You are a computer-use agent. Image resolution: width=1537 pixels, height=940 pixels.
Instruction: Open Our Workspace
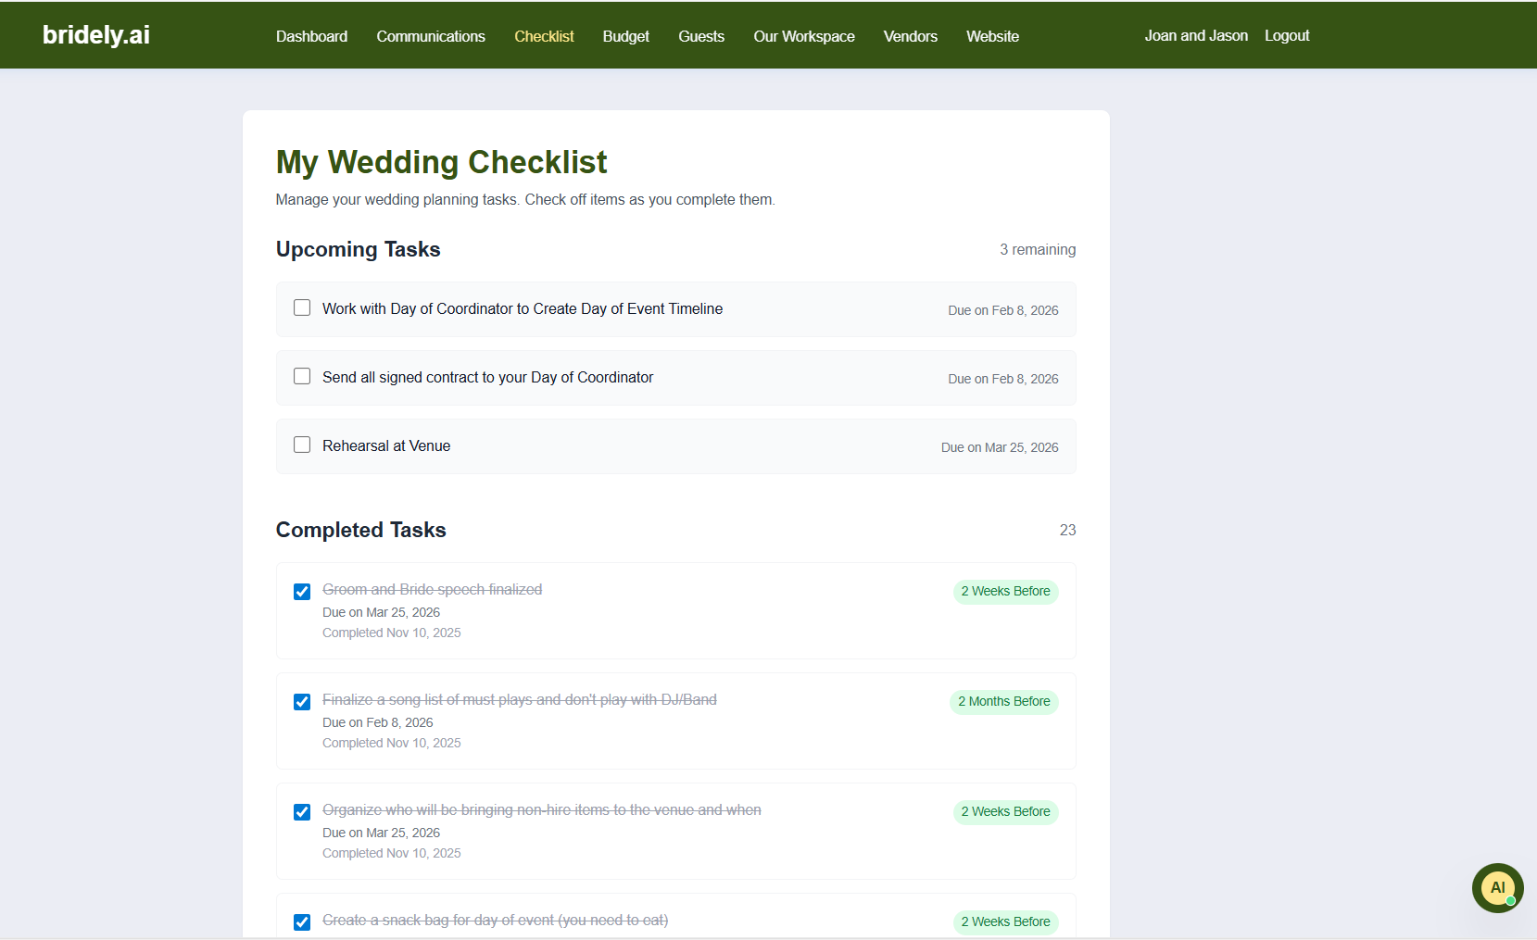(804, 36)
